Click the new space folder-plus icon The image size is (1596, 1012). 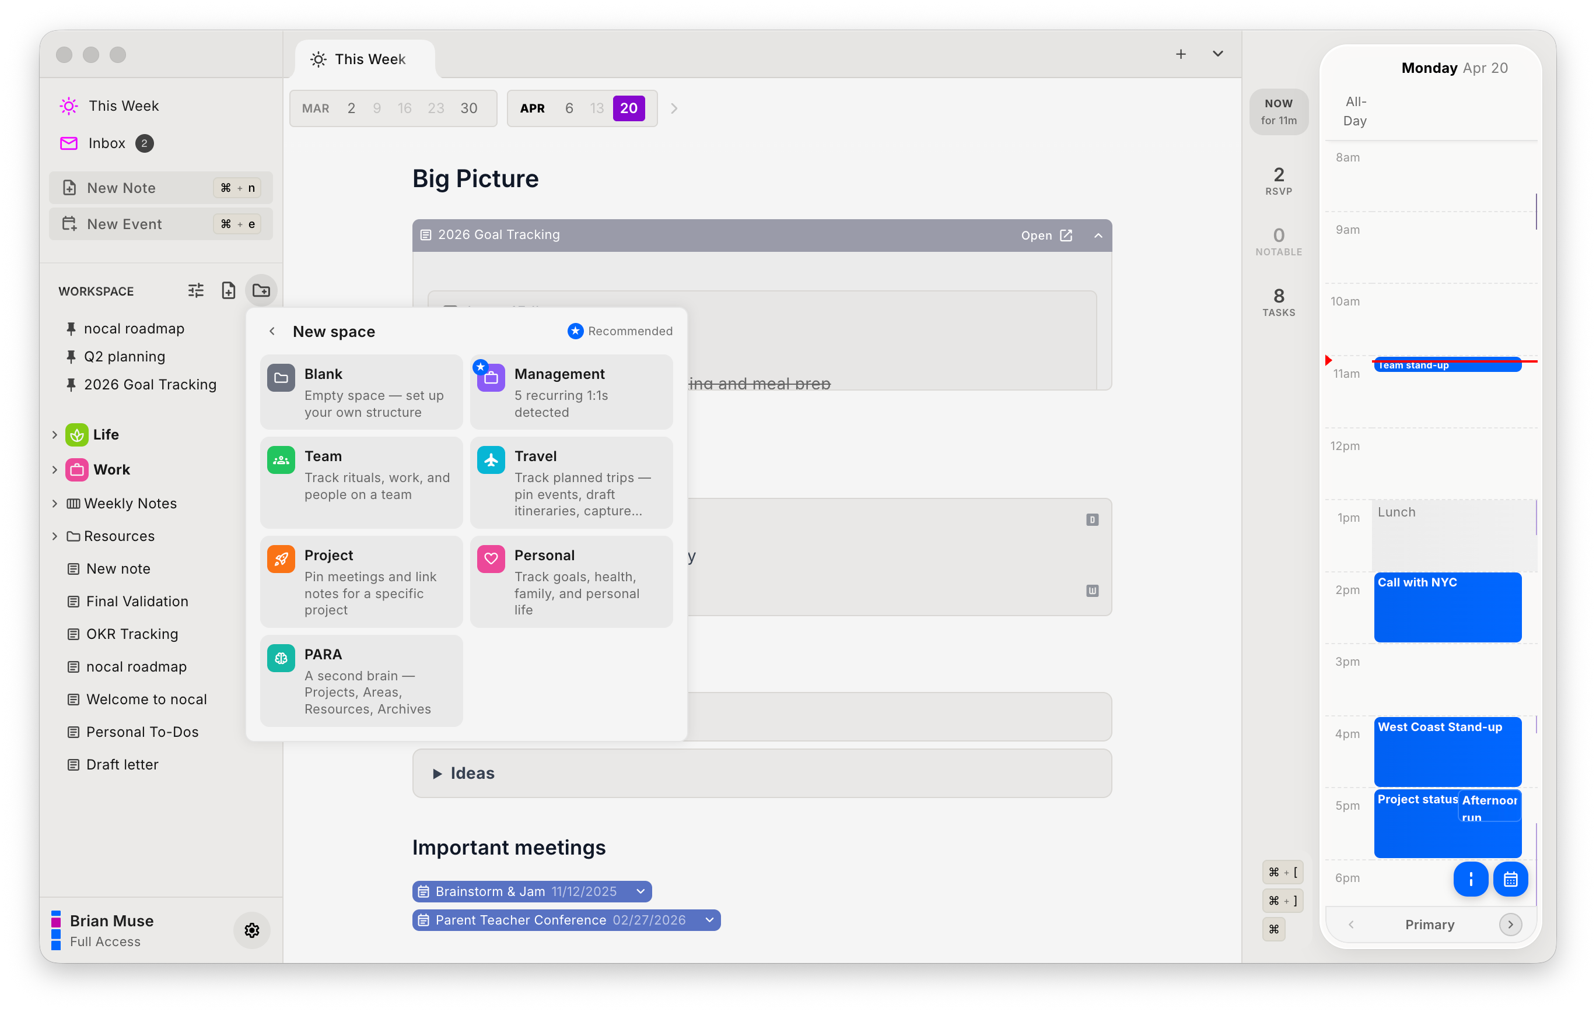pos(261,291)
